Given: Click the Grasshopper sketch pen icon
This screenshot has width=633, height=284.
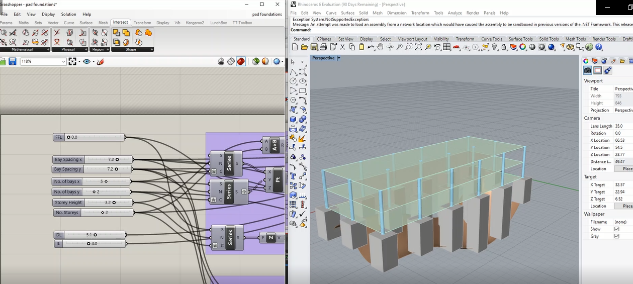Looking at the screenshot, I should [100, 61].
